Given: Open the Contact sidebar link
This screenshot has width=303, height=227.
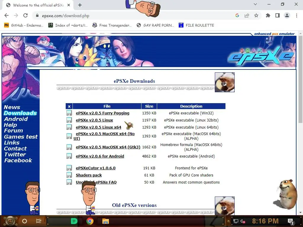Looking at the screenshot, I should [15, 149].
